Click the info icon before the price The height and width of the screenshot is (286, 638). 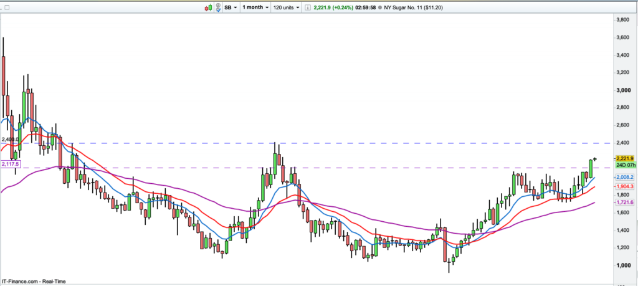pyautogui.click(x=307, y=7)
